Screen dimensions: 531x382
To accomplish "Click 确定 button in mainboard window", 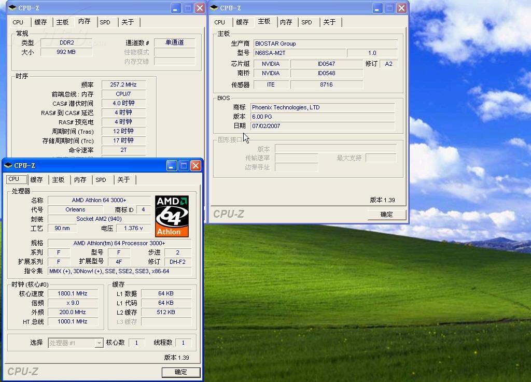I will [x=387, y=215].
